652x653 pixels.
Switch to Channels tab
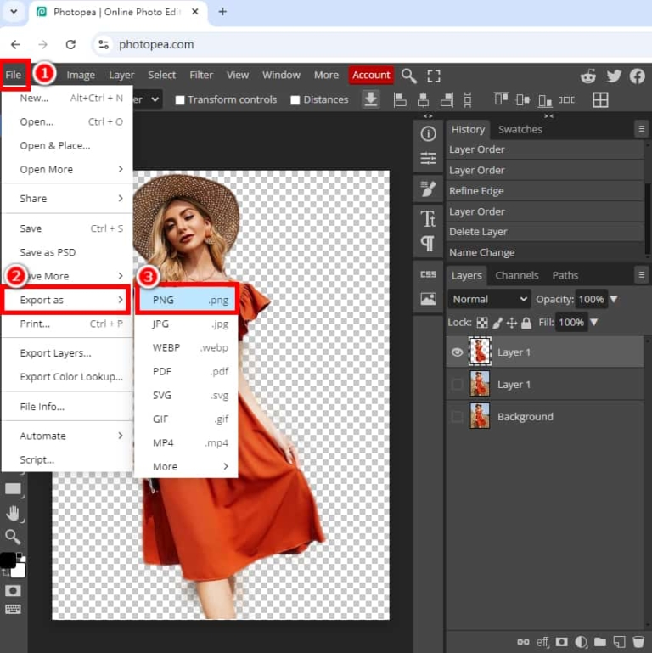point(517,275)
